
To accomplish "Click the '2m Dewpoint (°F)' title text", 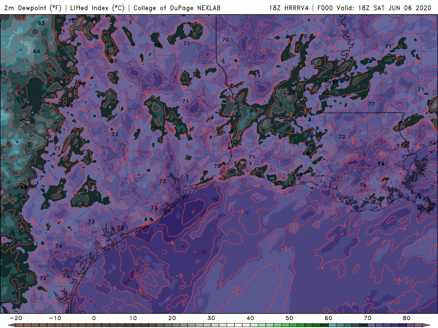I will [x=32, y=8].
